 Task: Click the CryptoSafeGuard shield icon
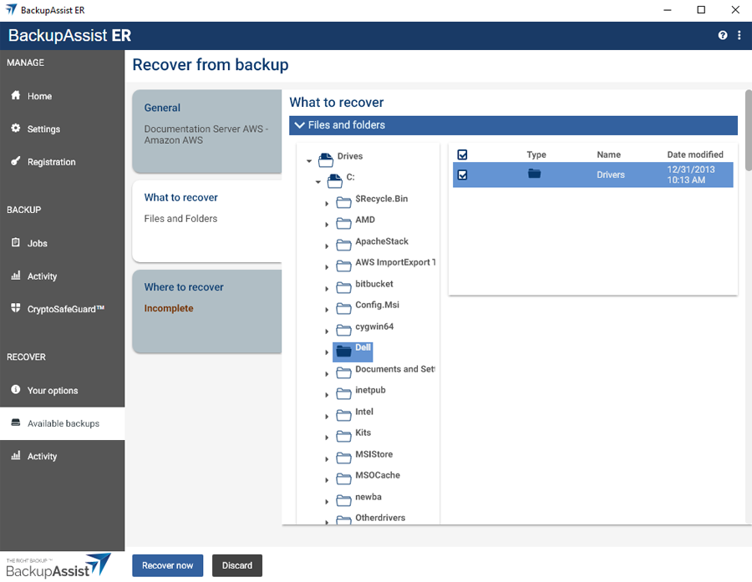point(16,308)
